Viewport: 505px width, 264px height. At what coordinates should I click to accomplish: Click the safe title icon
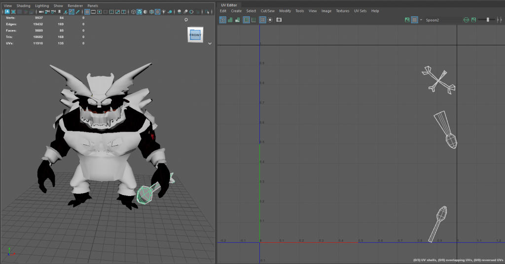(124, 12)
